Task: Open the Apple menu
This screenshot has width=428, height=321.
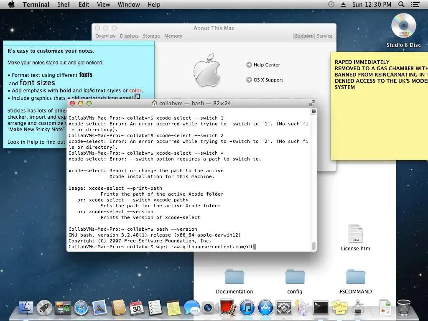Action: [x=11, y=4]
